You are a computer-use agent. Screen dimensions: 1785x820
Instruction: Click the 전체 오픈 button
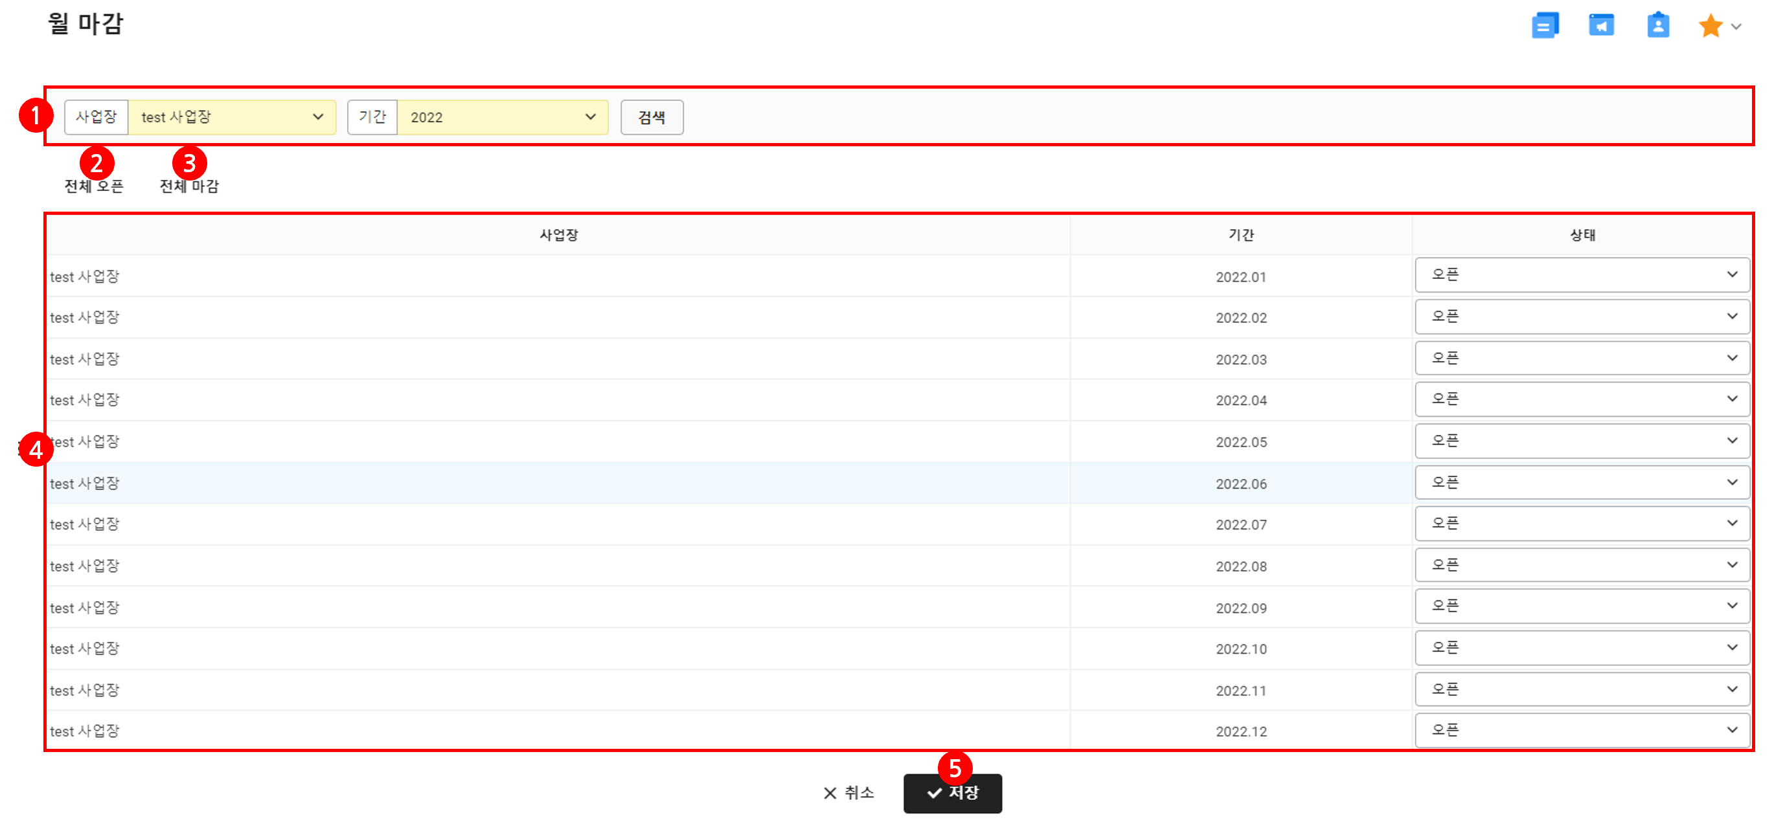pos(93,186)
